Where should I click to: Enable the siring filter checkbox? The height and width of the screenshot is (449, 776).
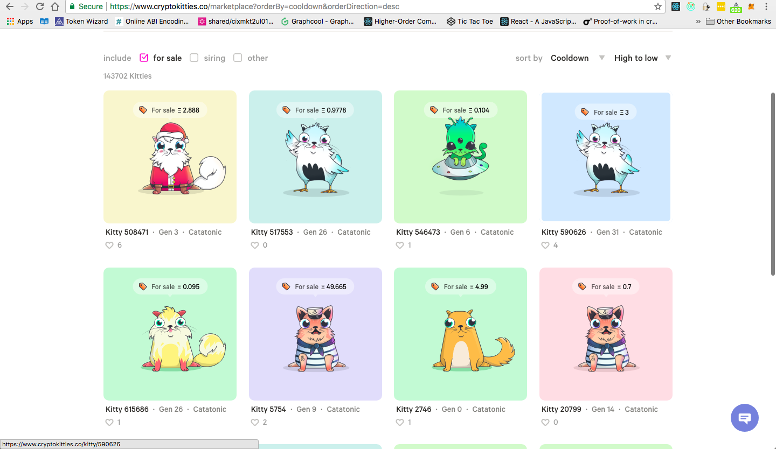pos(194,58)
